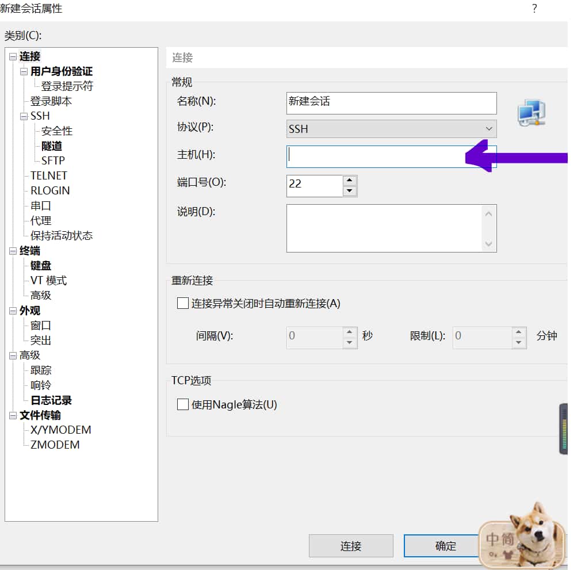Enable the 使用Nagle算法 option
Screen dimensions: 581x570
point(184,404)
